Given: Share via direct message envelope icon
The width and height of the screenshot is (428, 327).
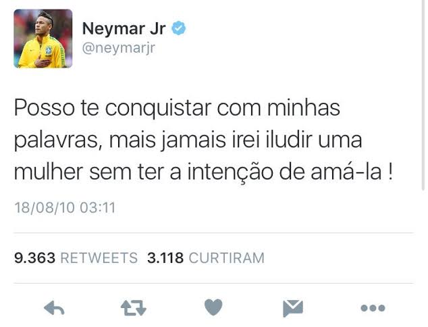Looking at the screenshot, I should 293,308.
